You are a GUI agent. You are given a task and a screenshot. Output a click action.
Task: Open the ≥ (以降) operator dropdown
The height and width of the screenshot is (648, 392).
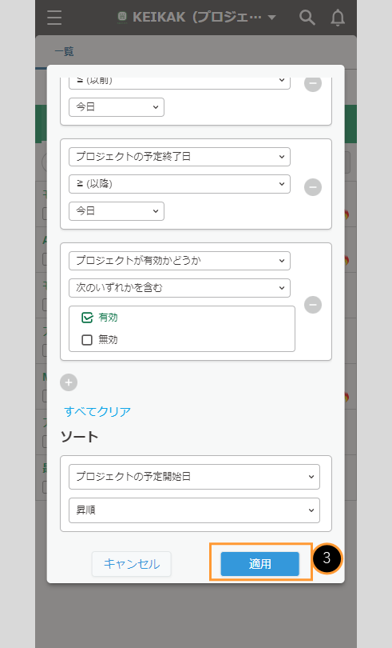click(180, 184)
